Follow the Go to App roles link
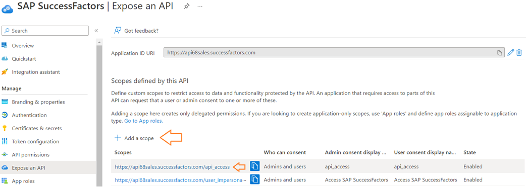This screenshot has height=187, width=526. tap(143, 121)
